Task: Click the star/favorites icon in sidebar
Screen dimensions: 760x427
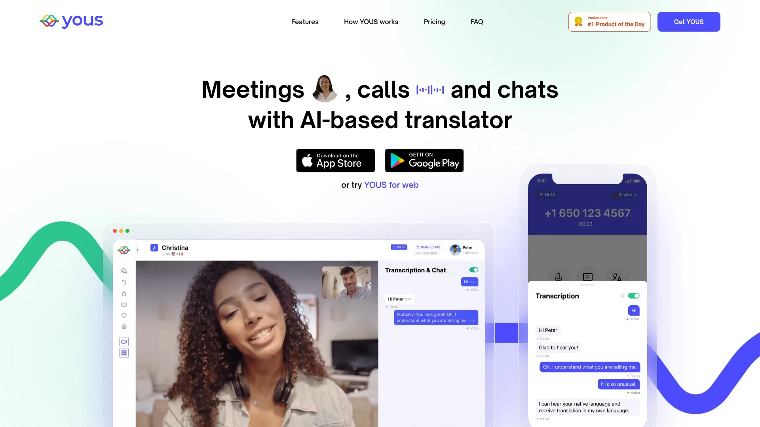Action: [x=124, y=293]
